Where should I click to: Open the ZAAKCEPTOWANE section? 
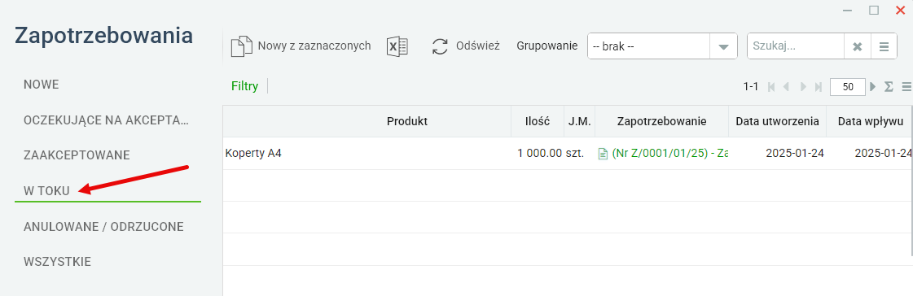click(x=77, y=155)
